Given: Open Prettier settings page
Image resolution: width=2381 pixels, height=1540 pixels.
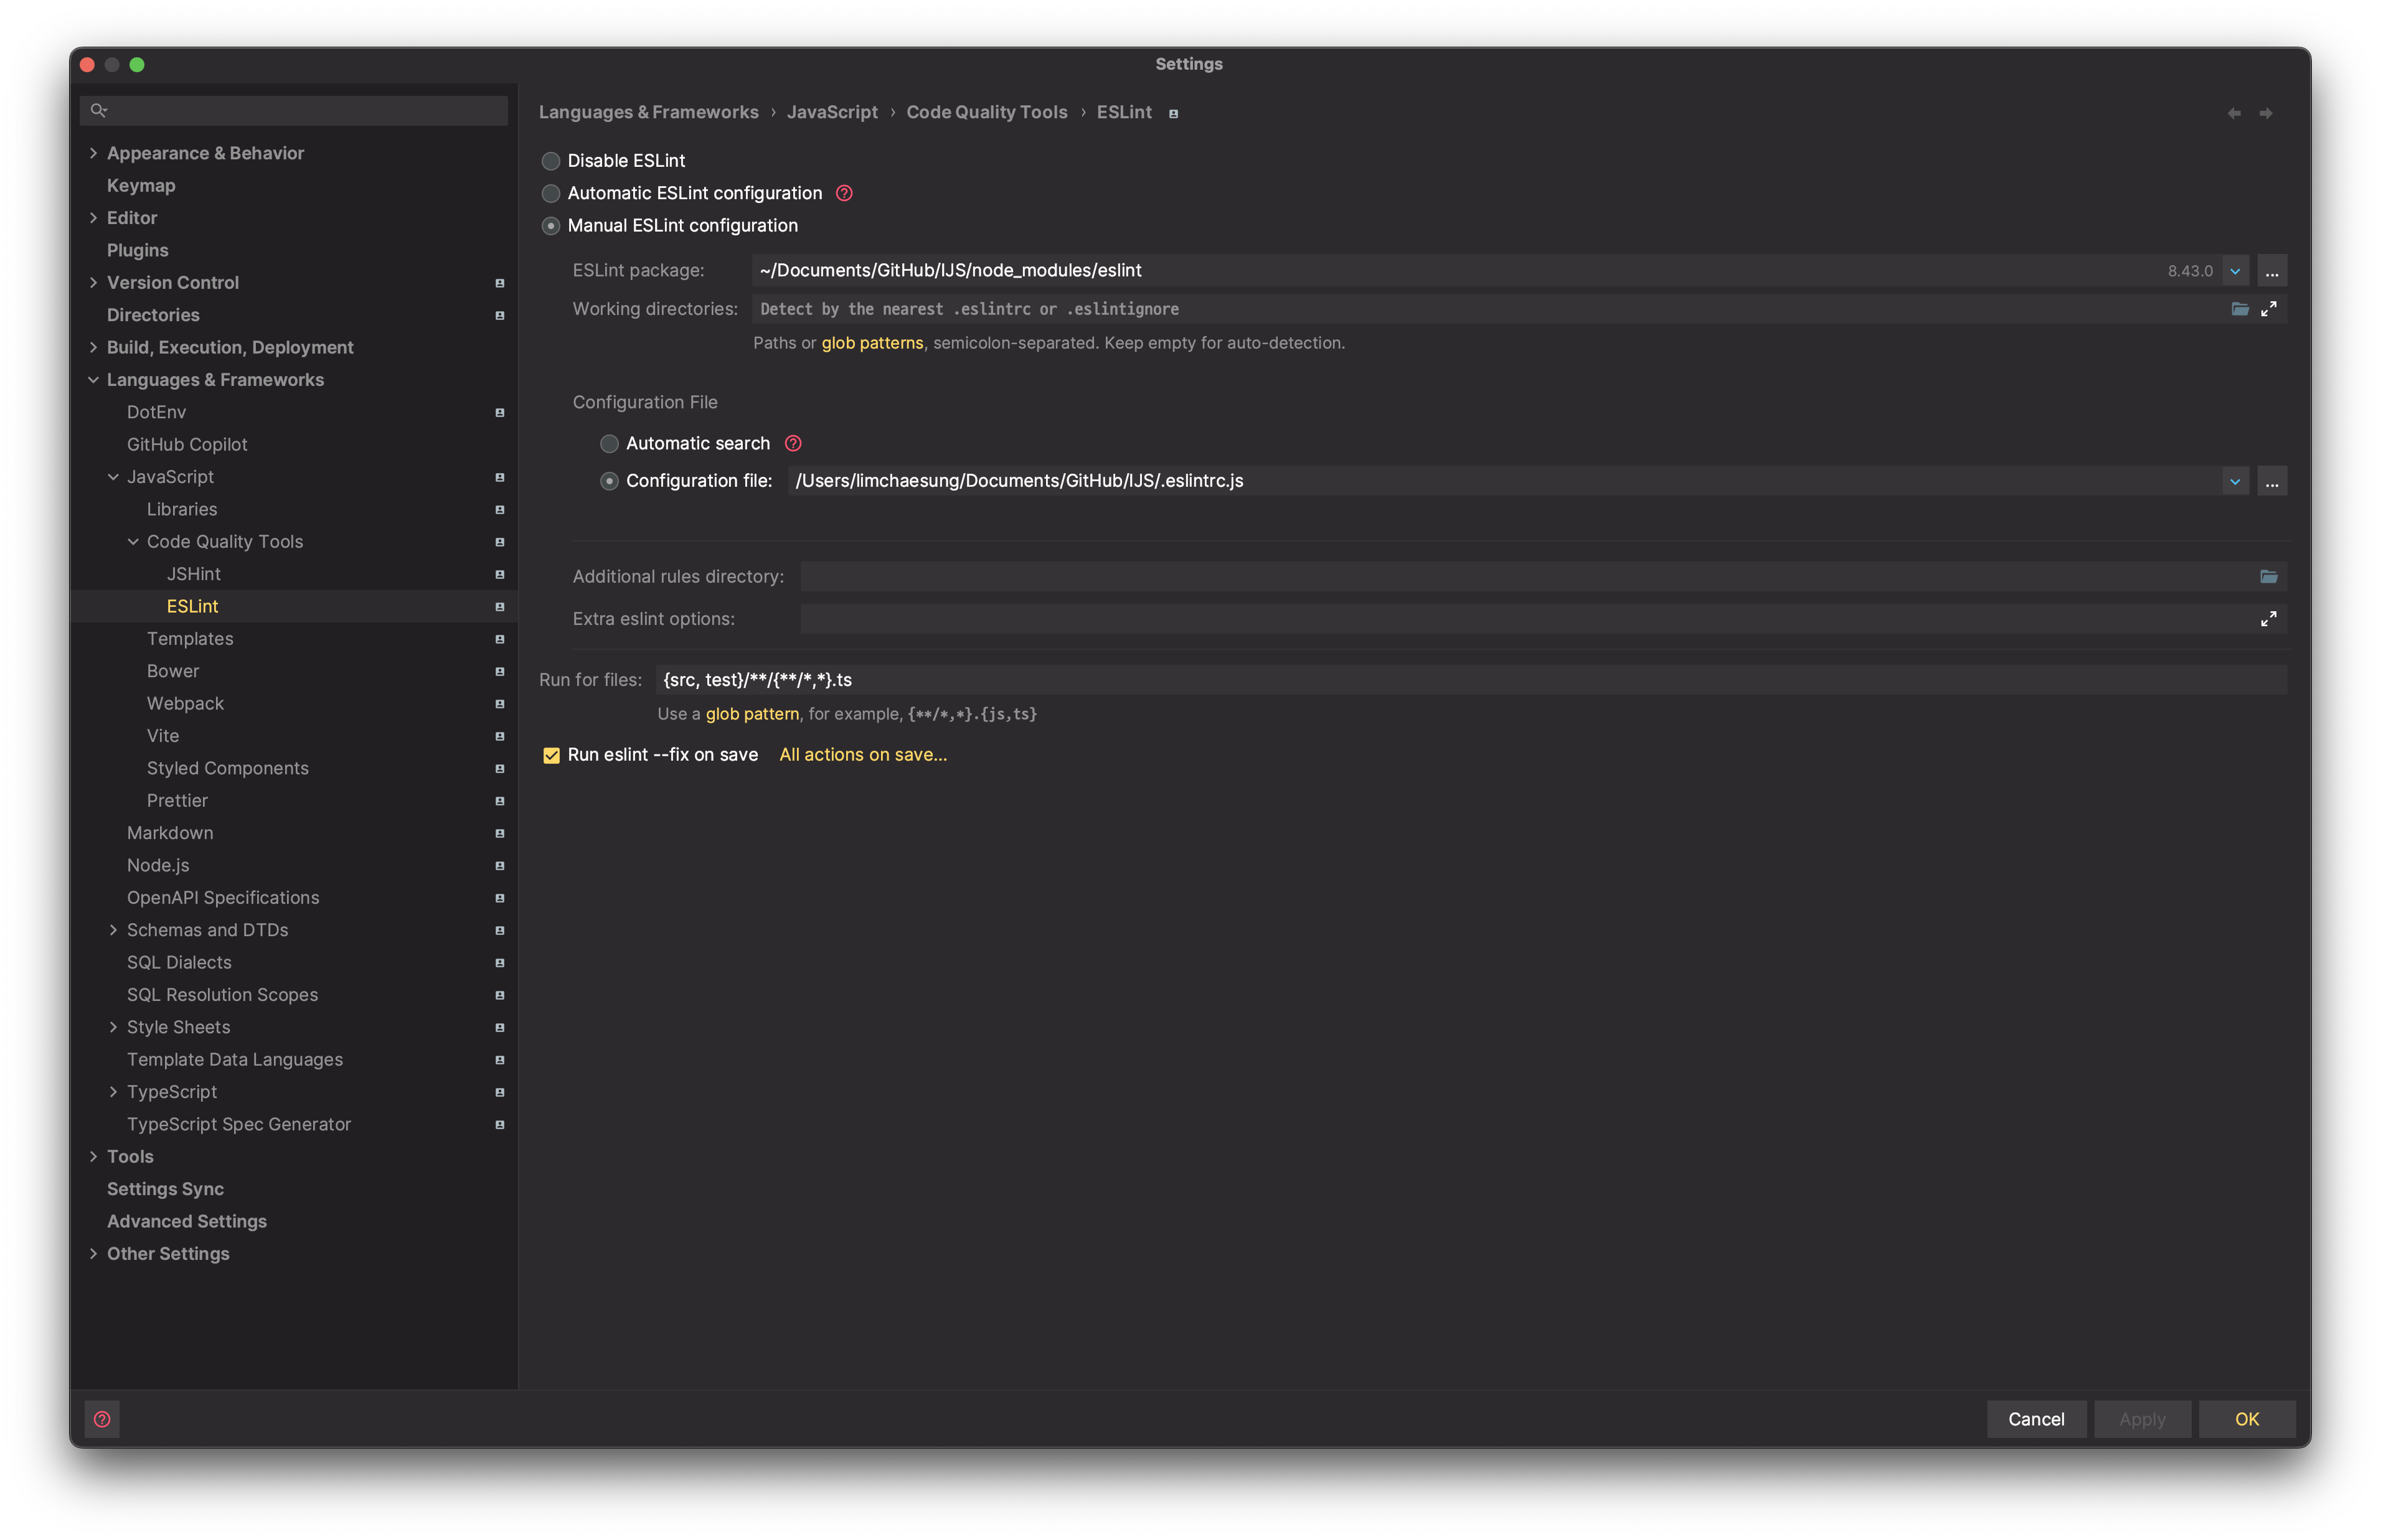Looking at the screenshot, I should 177,800.
